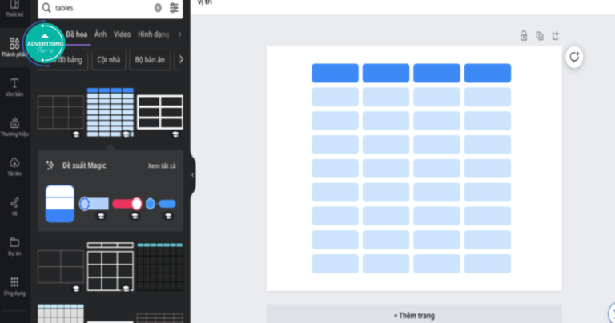Select the bottom-right light blue table cell
The image size is (615, 323).
[x=488, y=264]
